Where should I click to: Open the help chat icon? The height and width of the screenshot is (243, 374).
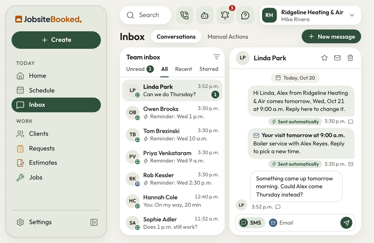click(245, 15)
